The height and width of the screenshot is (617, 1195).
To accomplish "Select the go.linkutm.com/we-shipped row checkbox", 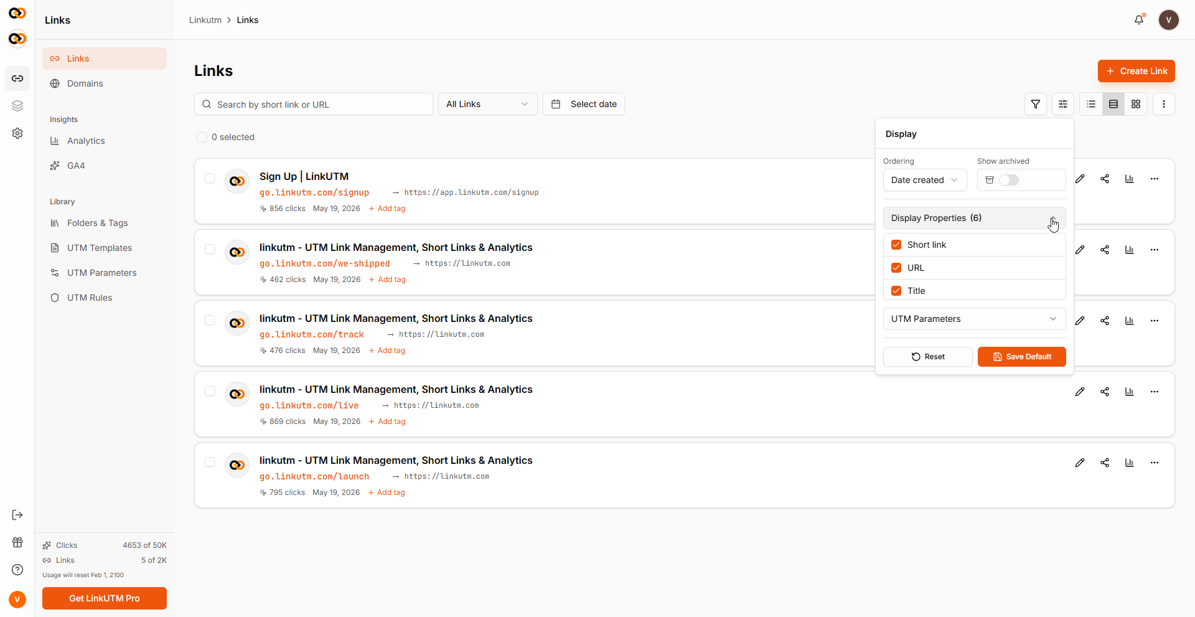I will [210, 249].
